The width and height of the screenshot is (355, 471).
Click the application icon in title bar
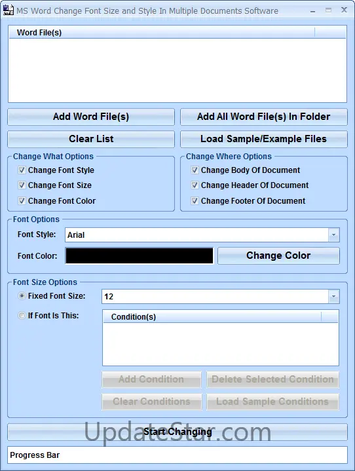[8, 10]
